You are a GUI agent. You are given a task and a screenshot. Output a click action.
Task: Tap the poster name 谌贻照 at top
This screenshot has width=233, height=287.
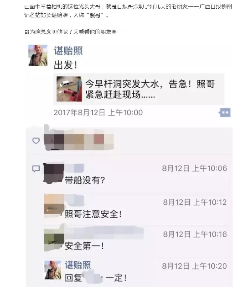tap(68, 51)
